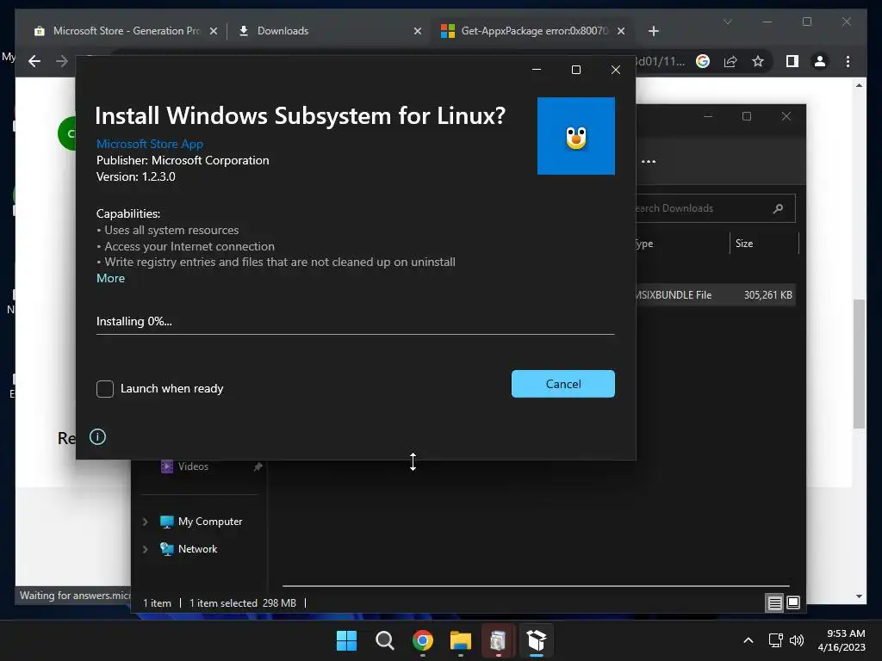
Task: Close the Microsoft Store browser tab
Action: click(214, 32)
